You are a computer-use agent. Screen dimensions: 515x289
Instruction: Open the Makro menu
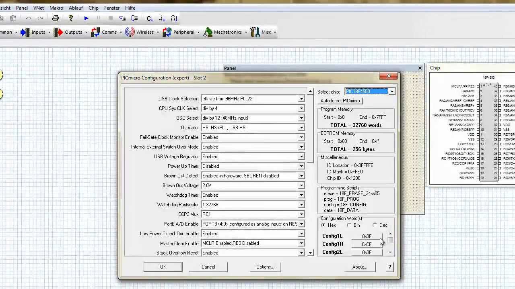(x=56, y=8)
